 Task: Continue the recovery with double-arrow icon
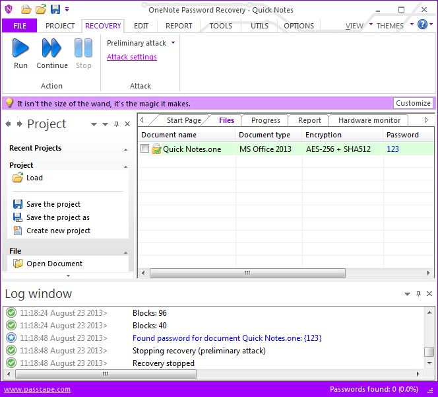[51, 48]
